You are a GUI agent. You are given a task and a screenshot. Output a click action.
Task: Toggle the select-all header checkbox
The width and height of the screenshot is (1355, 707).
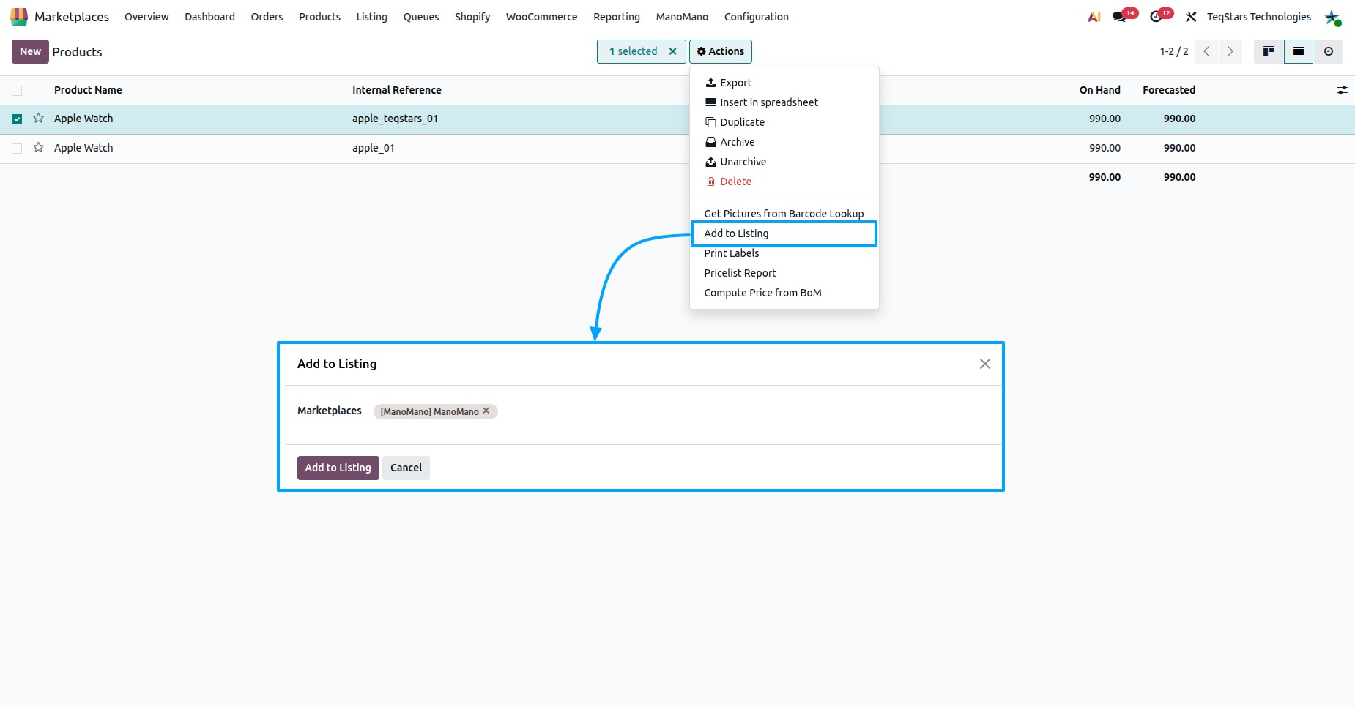tap(17, 91)
